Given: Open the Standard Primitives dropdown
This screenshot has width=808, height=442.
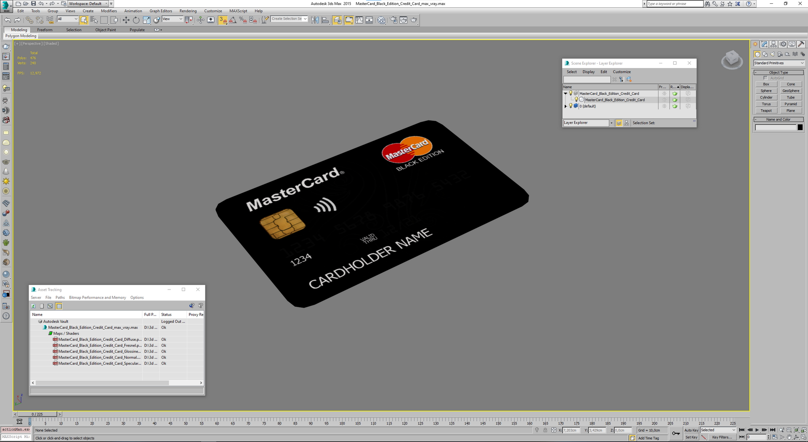Looking at the screenshot, I should click(779, 63).
